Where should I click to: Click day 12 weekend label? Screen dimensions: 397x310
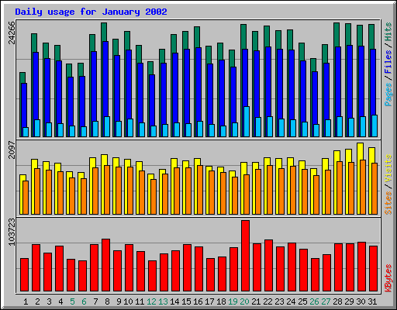[x=151, y=301]
